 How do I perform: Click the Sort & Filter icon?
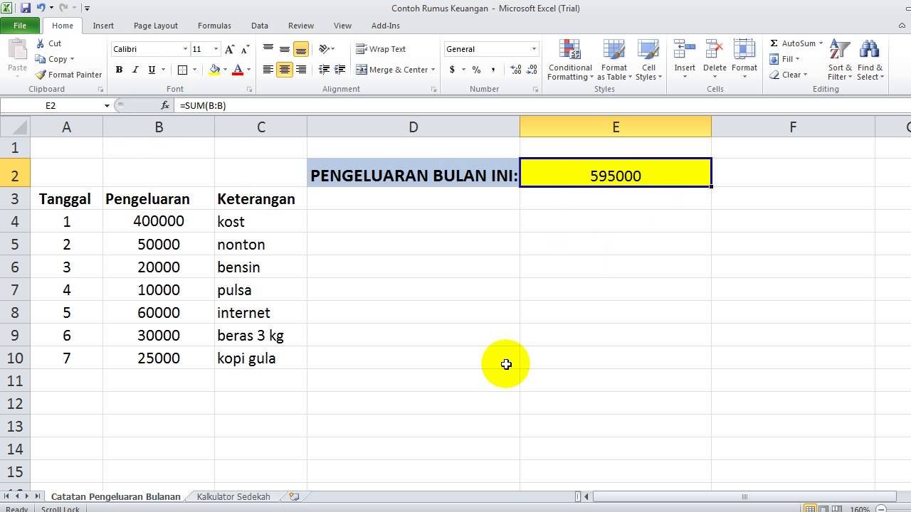[x=840, y=60]
